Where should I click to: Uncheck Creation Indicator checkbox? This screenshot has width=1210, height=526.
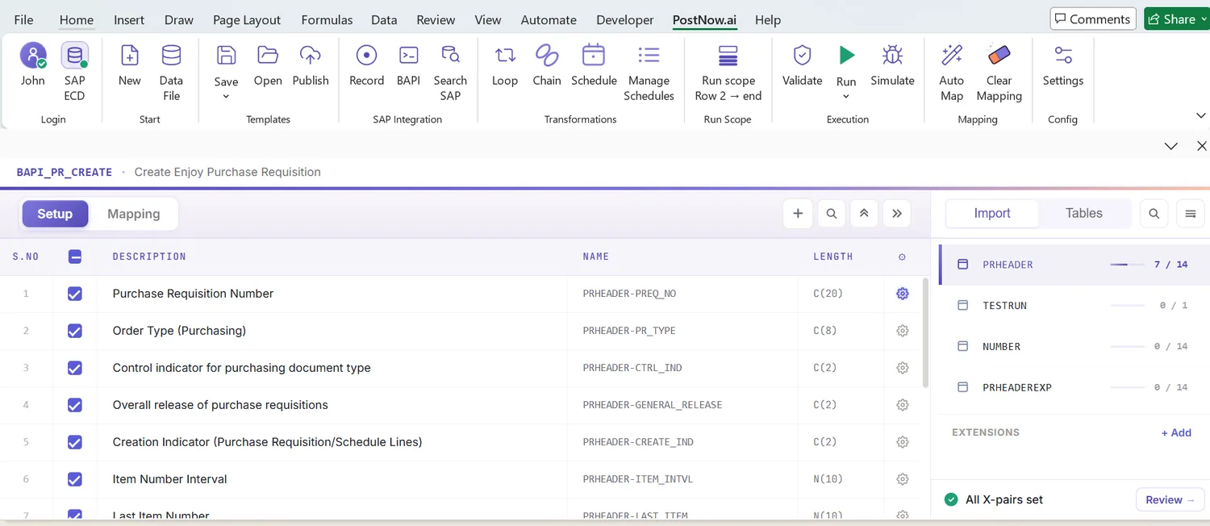pos(75,442)
